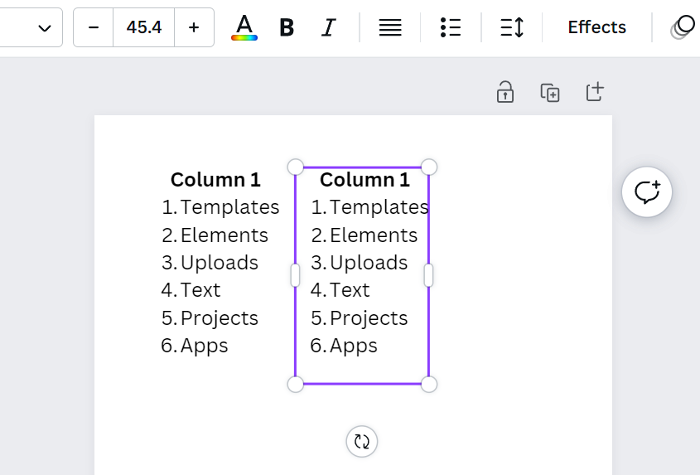Viewport: 700px width, 475px height.
Task: Click the bottom-right corner resize handle
Action: pyautogui.click(x=429, y=384)
